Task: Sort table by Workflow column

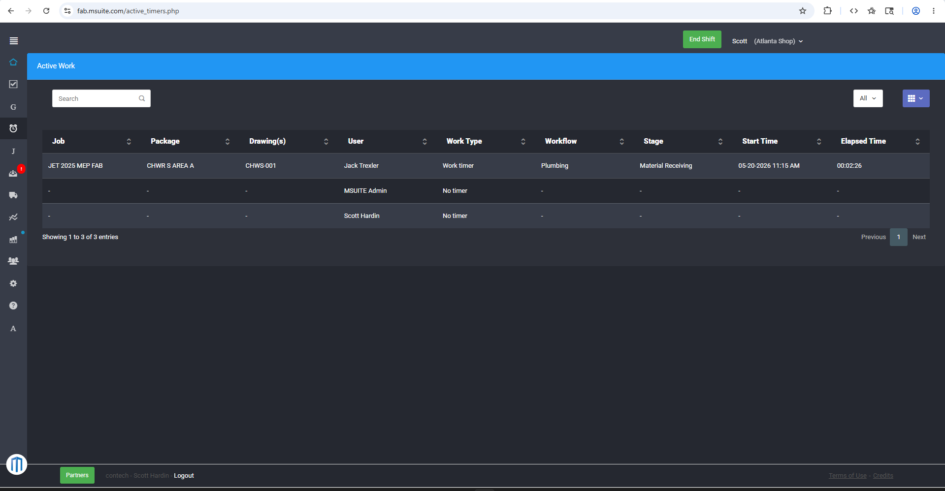Action: [584, 141]
